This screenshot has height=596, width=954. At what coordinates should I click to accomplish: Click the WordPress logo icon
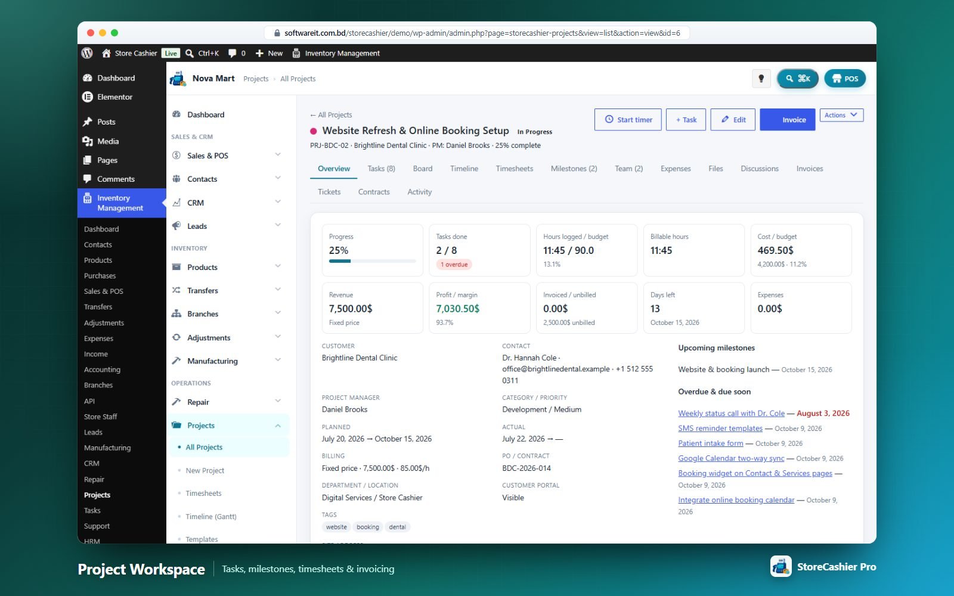pyautogui.click(x=87, y=53)
